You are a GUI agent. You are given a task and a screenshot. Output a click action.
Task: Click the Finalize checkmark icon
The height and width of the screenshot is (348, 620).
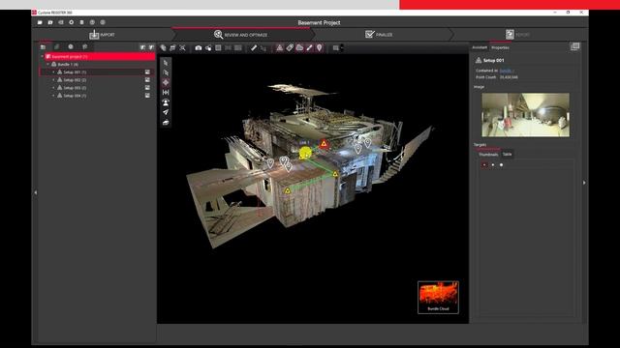[x=369, y=35]
